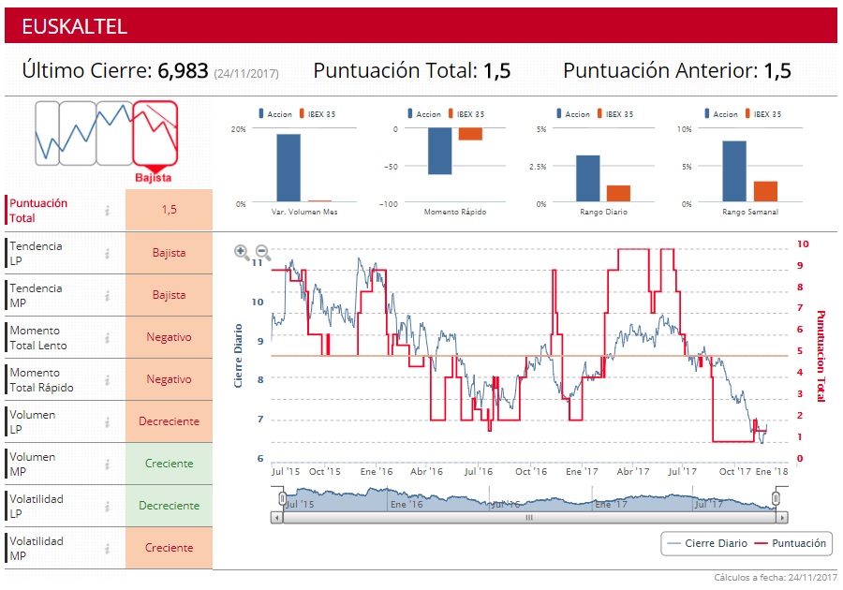The height and width of the screenshot is (590, 843).
Task: Click the blue Accion bar in Rango Diario
Action: coord(588,178)
